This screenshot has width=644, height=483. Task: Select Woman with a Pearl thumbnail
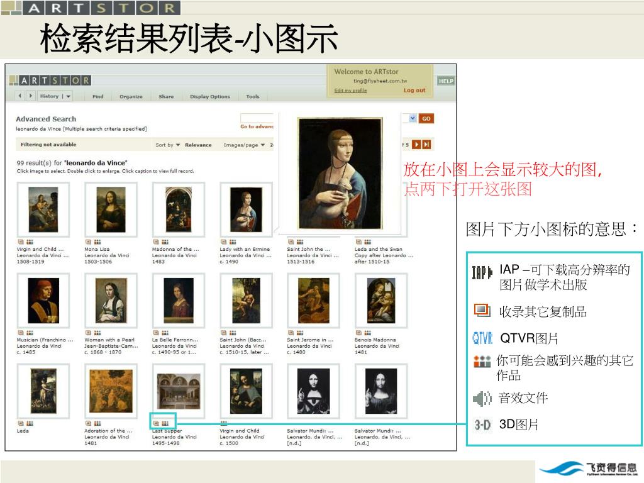click(111, 301)
